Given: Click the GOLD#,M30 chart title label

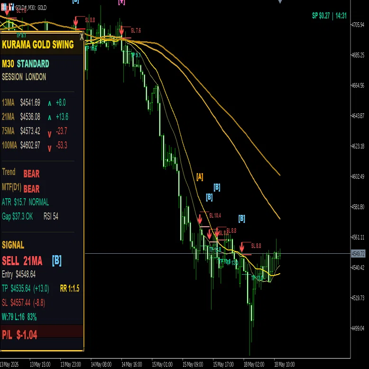Looking at the screenshot, I should pos(31,8).
